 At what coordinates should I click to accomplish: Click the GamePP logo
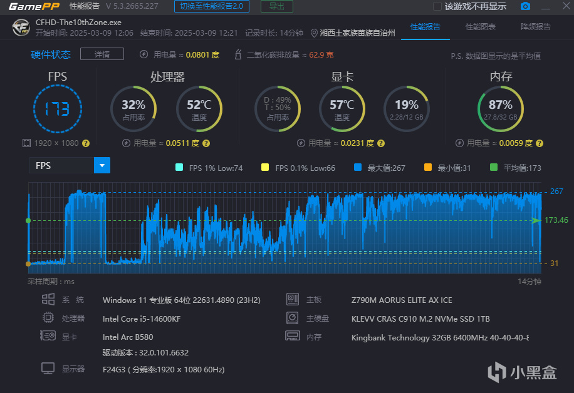(34, 6)
